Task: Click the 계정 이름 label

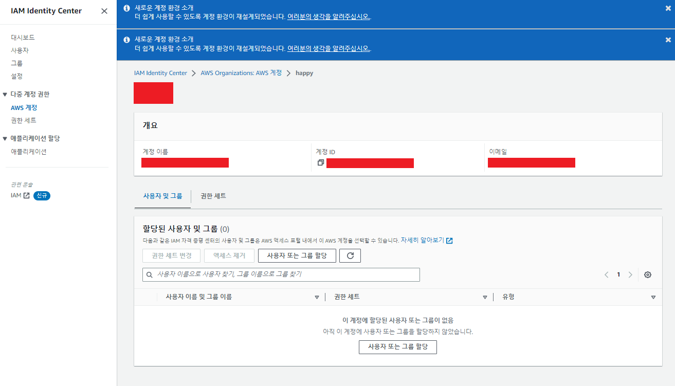Action: coord(155,152)
